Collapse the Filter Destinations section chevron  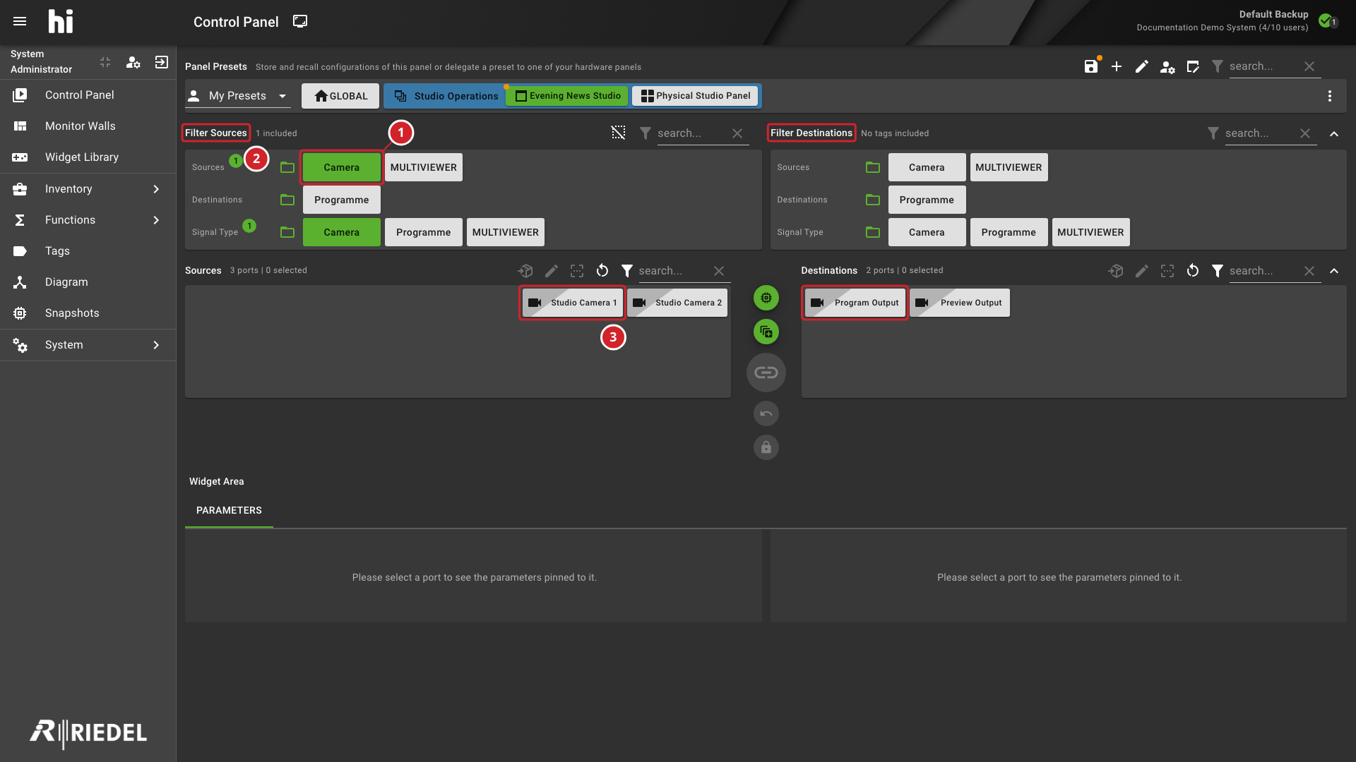1334,133
